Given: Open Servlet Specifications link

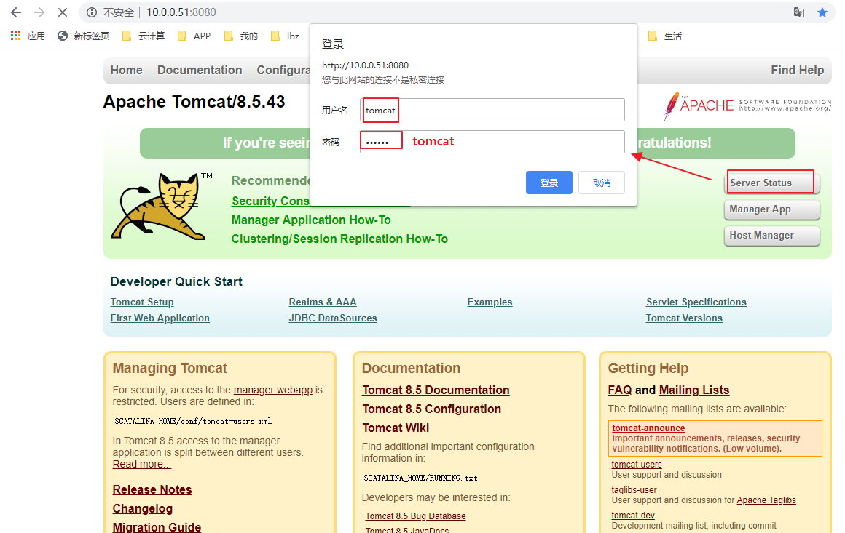Looking at the screenshot, I should [696, 302].
